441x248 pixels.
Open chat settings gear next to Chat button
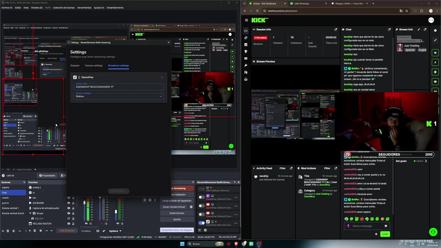[376, 234]
